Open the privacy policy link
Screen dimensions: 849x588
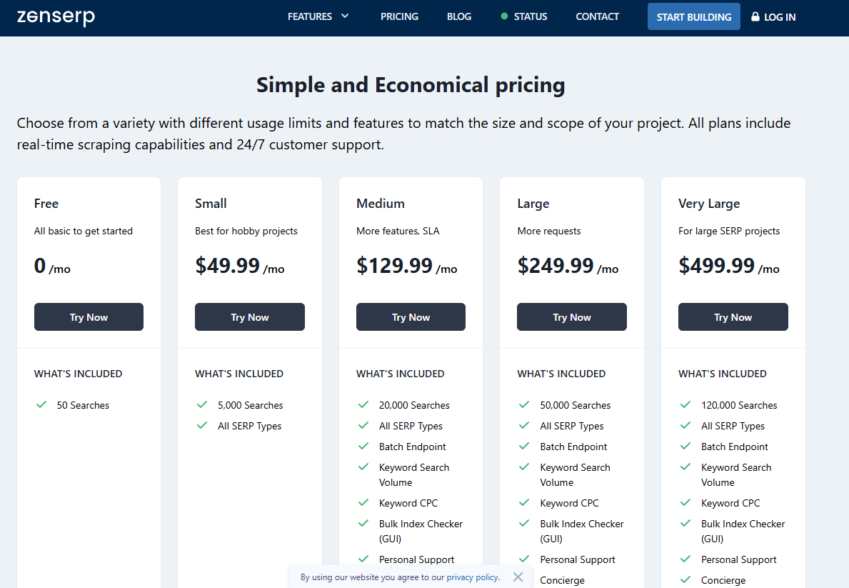click(473, 577)
